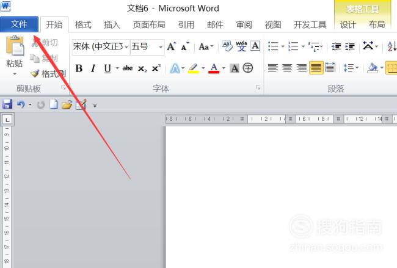Open the 视图 tab

(x=273, y=25)
